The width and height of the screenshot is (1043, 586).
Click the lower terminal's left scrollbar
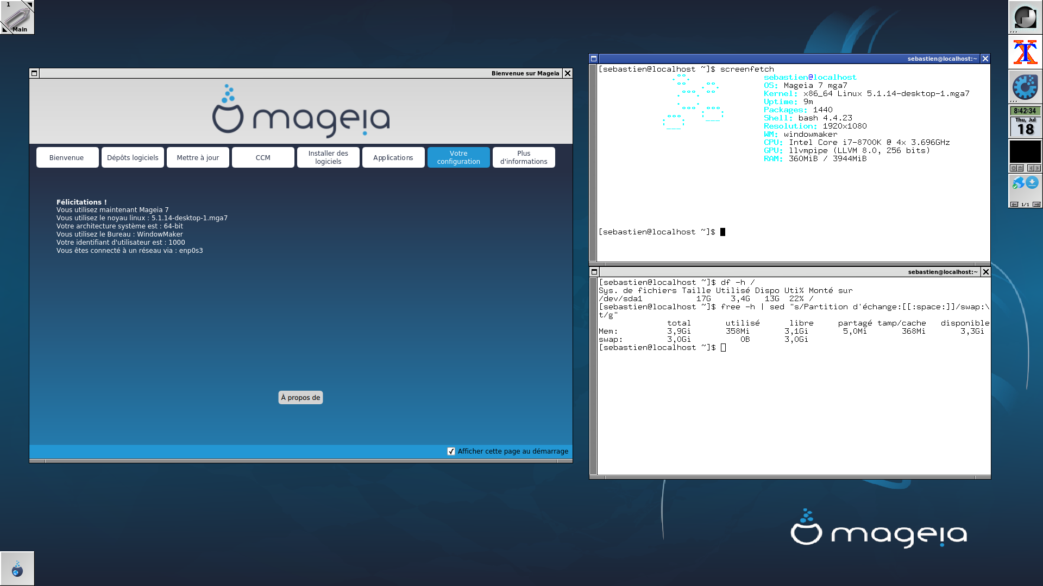click(x=594, y=376)
